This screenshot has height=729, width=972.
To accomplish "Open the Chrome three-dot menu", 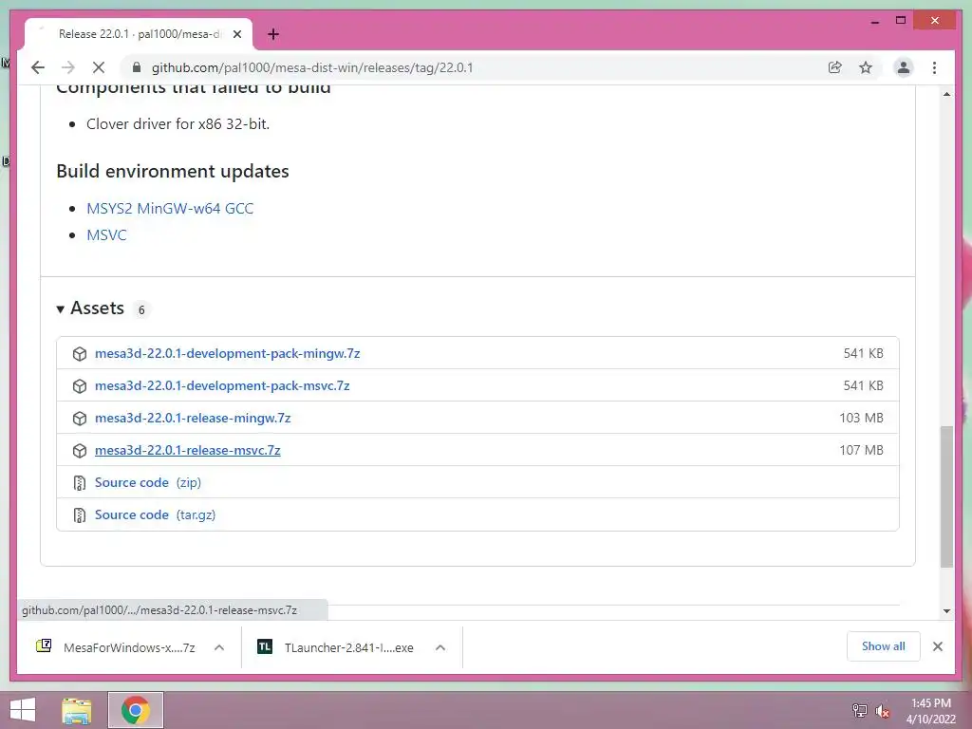I will pos(934,67).
